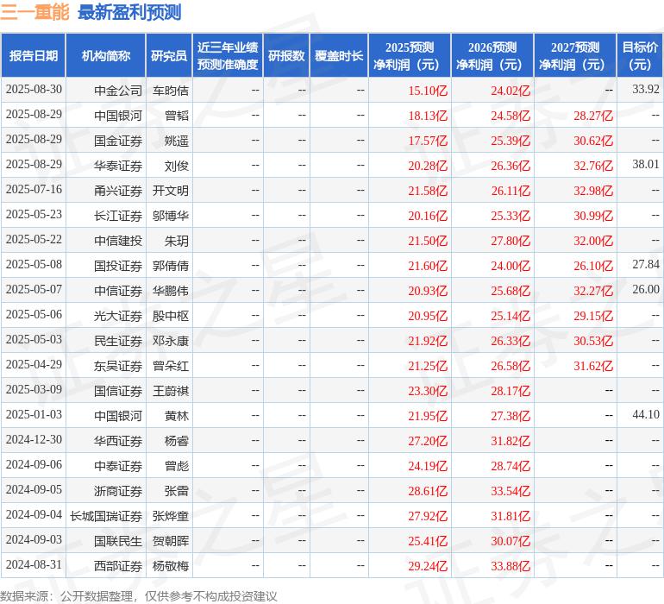Click the 27.20亿 forecast value
The width and height of the screenshot is (664, 604).
pyautogui.click(x=428, y=440)
